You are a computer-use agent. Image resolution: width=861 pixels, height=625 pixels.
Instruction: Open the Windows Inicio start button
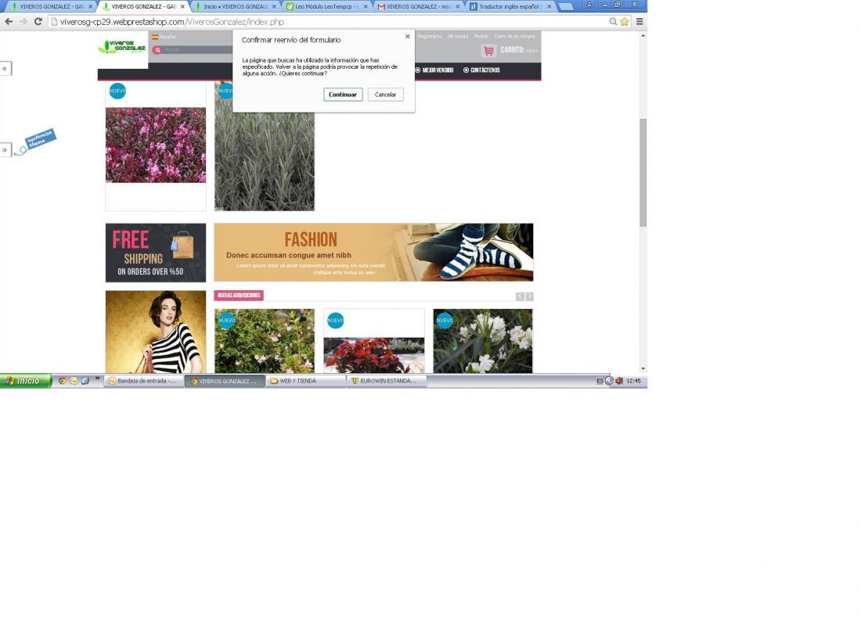point(26,381)
